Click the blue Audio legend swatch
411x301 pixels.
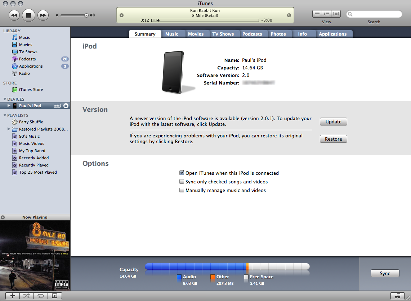click(x=179, y=277)
